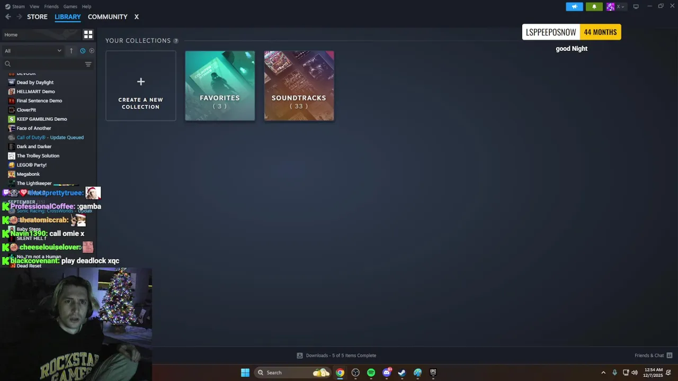678x381 pixels.
Task: Toggle collections grid view beside Home
Action: click(88, 34)
